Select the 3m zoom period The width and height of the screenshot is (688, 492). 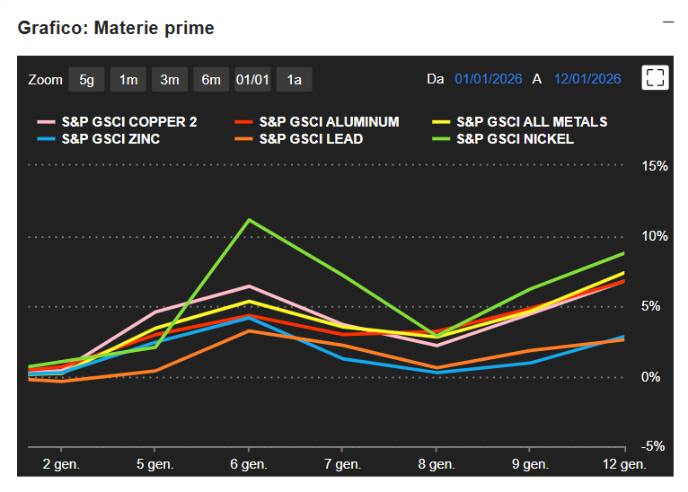[x=170, y=79]
